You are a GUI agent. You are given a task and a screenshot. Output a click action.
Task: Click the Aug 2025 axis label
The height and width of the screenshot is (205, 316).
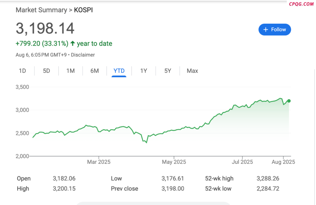283,162
